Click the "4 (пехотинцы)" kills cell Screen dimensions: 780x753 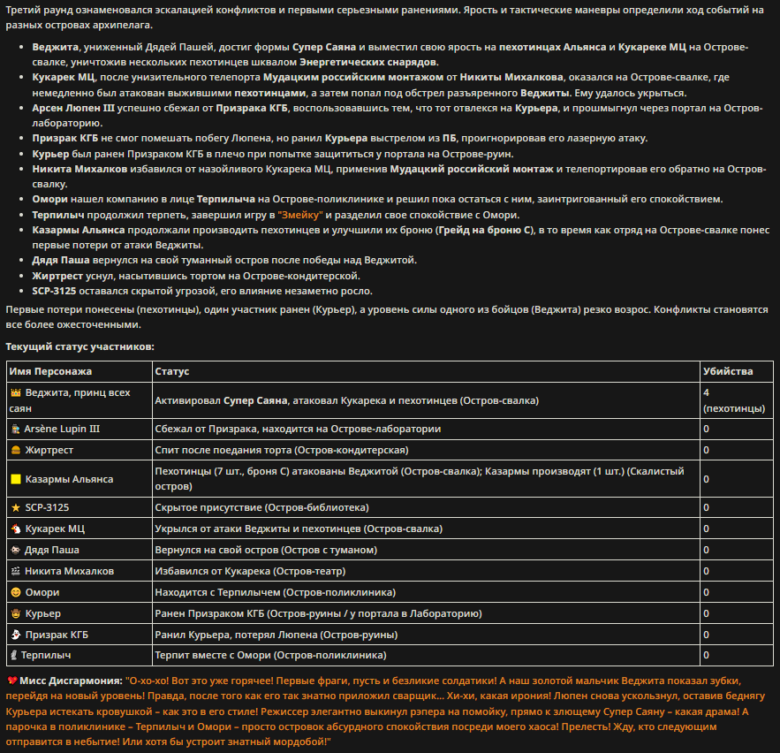pos(737,400)
